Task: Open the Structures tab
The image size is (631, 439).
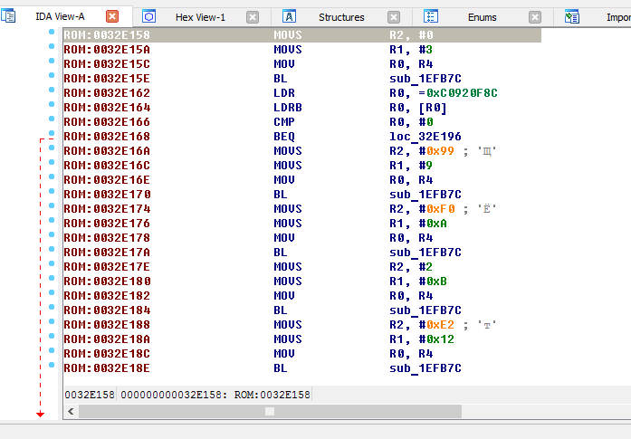Action: [x=341, y=16]
